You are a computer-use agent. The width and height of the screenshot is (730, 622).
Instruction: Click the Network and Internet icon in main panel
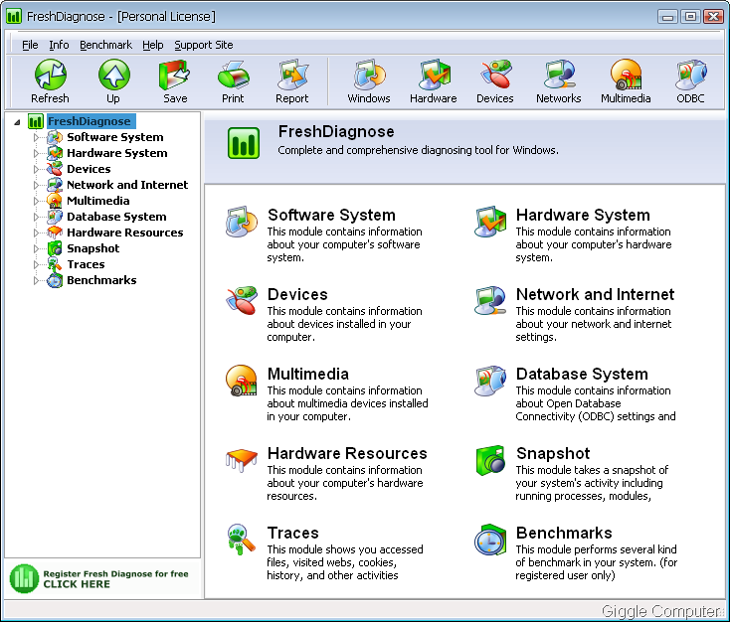point(490,300)
